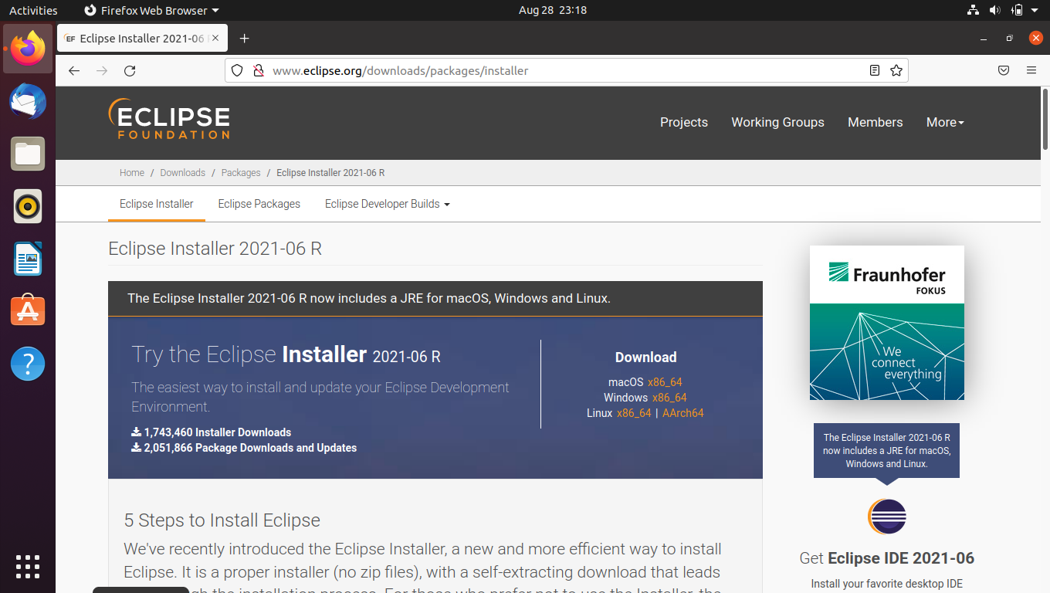This screenshot has width=1050, height=593.
Task: Click the Eclipse Foundation logo
Action: click(x=168, y=120)
